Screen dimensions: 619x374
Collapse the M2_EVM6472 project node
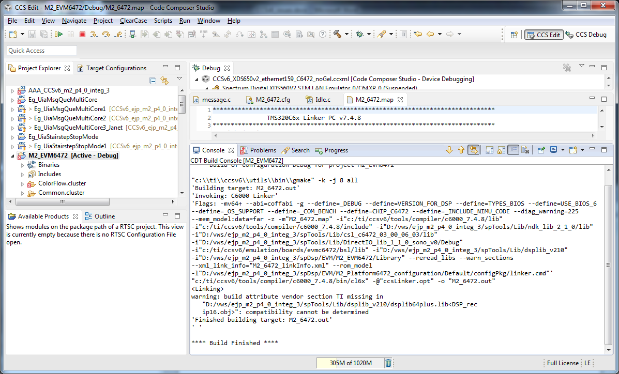pos(12,156)
